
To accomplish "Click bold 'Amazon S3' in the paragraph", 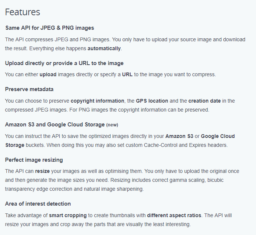I will click(x=179, y=136).
